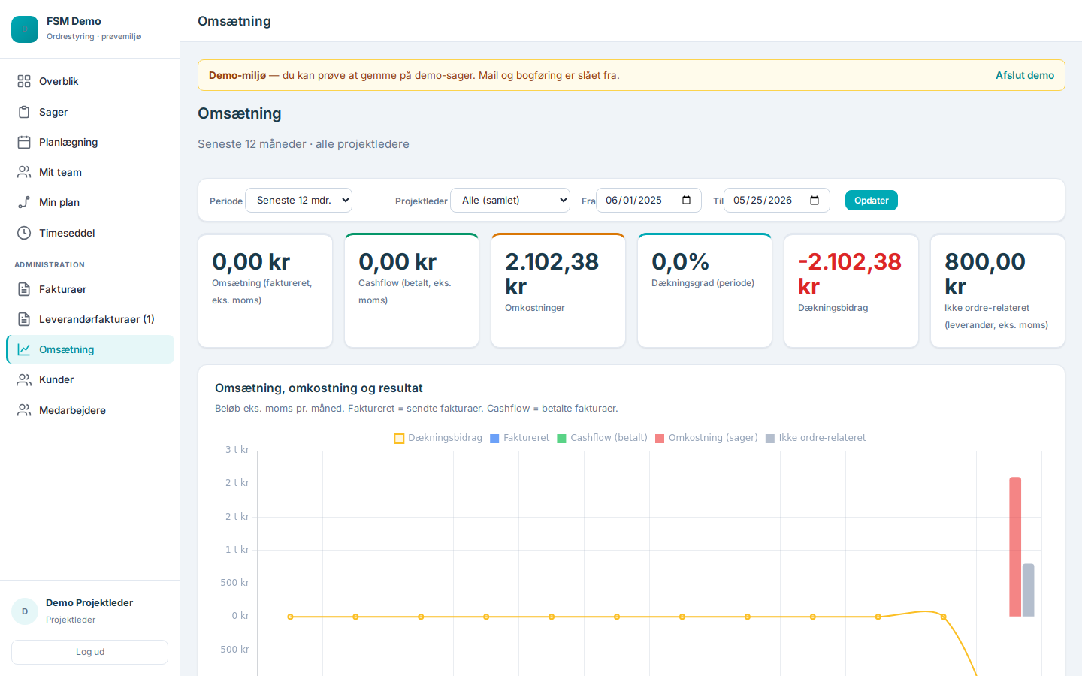Click the gray Ikke ordre-relateret chart bar
This screenshot has width=1082, height=676.
[x=1029, y=590]
